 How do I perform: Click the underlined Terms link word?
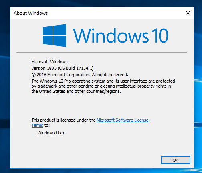37,125
